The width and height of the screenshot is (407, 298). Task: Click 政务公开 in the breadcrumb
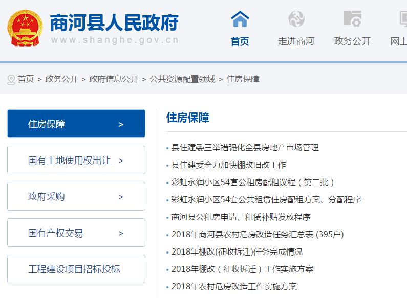tap(61, 79)
